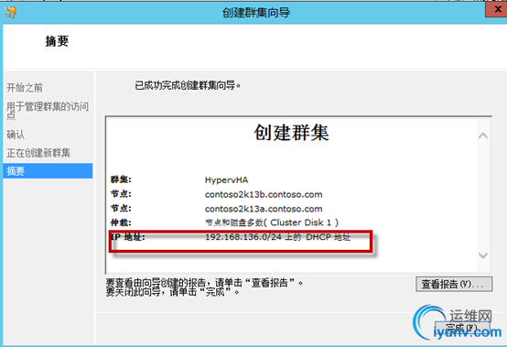Click the quorum value Cluster Disk 1

(272, 222)
